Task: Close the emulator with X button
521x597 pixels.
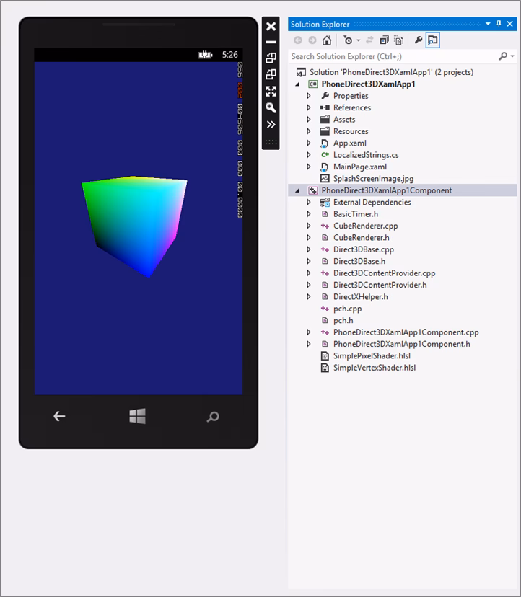Action: [271, 26]
